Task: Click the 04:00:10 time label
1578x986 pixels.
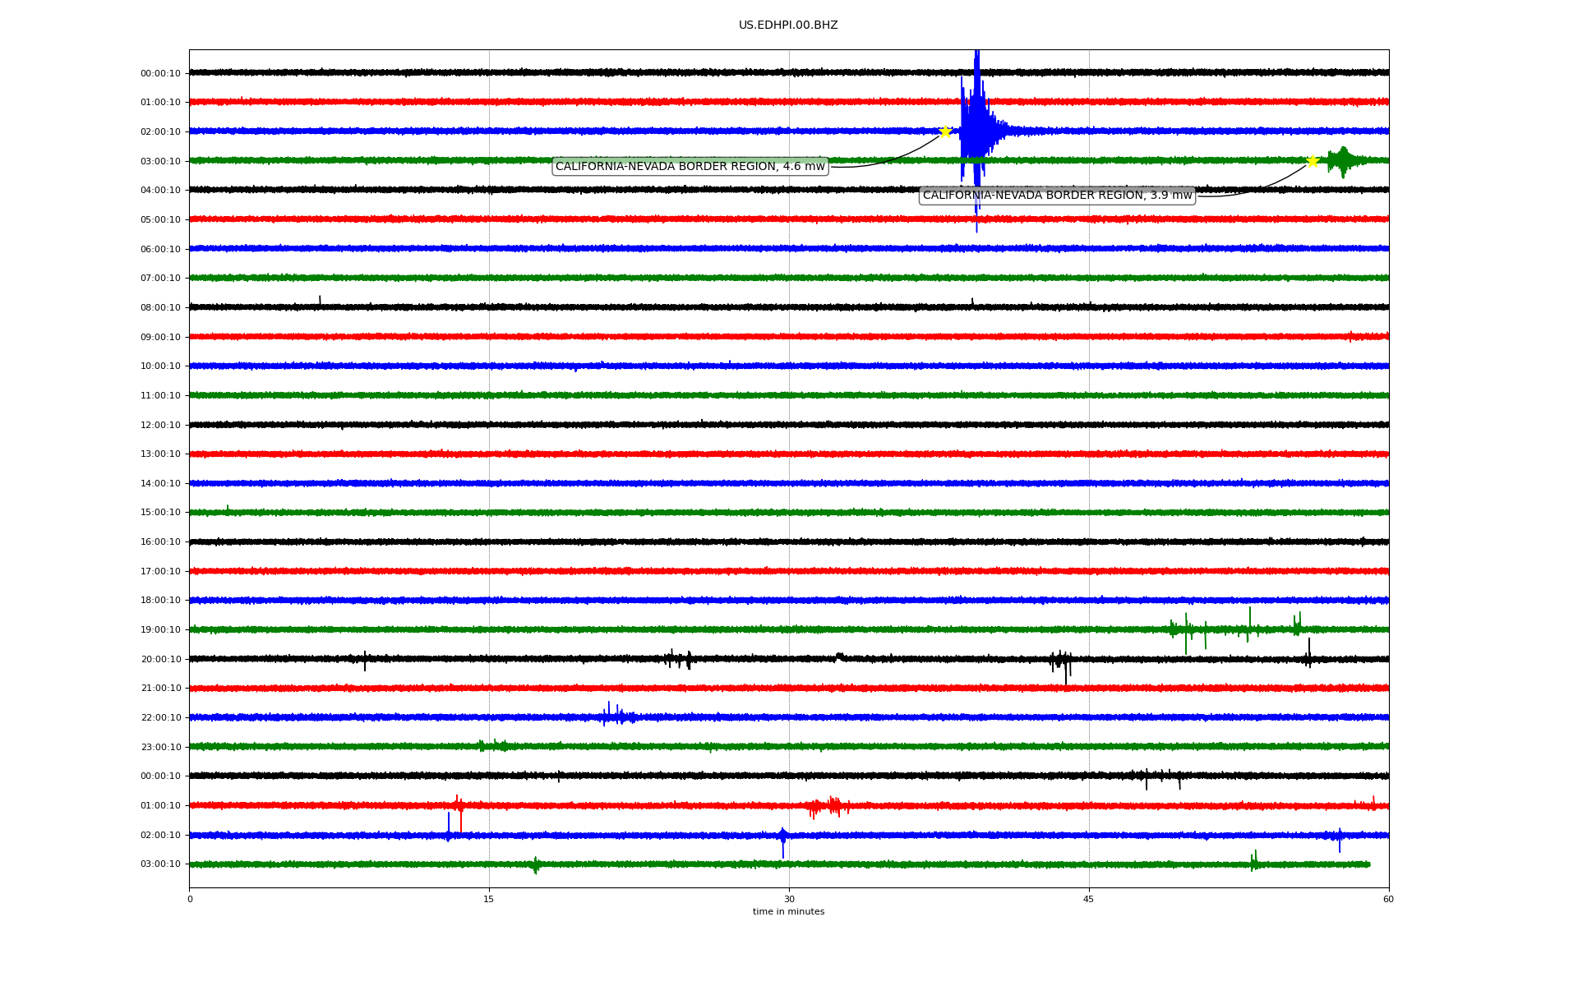Action: coord(160,191)
